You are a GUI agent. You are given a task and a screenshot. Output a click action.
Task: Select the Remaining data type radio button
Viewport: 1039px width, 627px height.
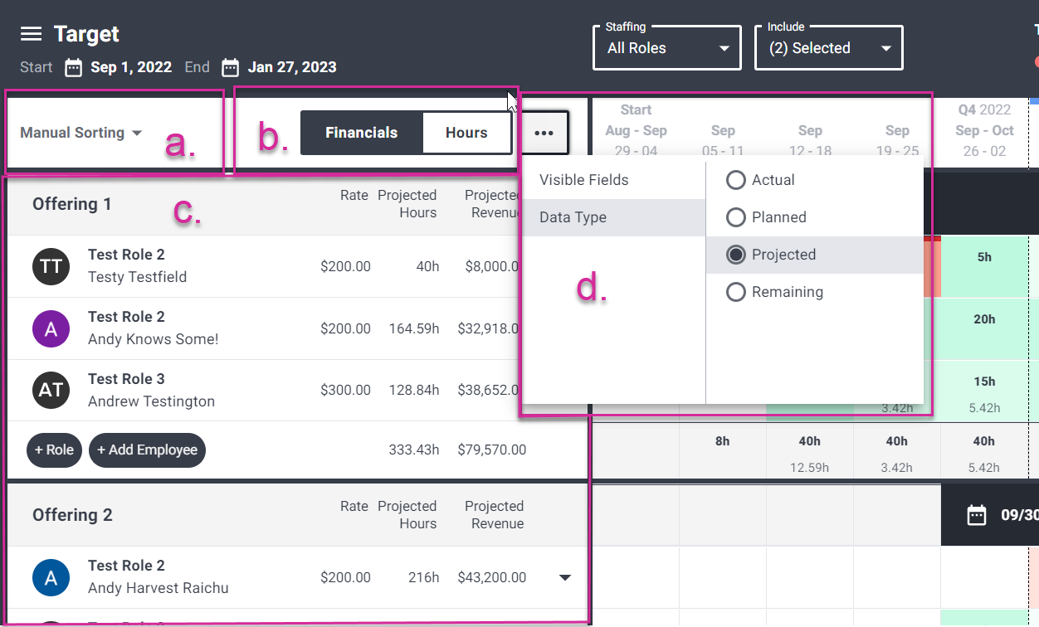pos(735,291)
